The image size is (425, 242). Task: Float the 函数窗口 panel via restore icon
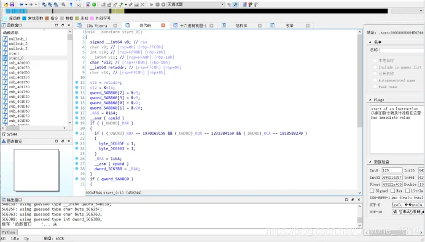(x=63, y=25)
